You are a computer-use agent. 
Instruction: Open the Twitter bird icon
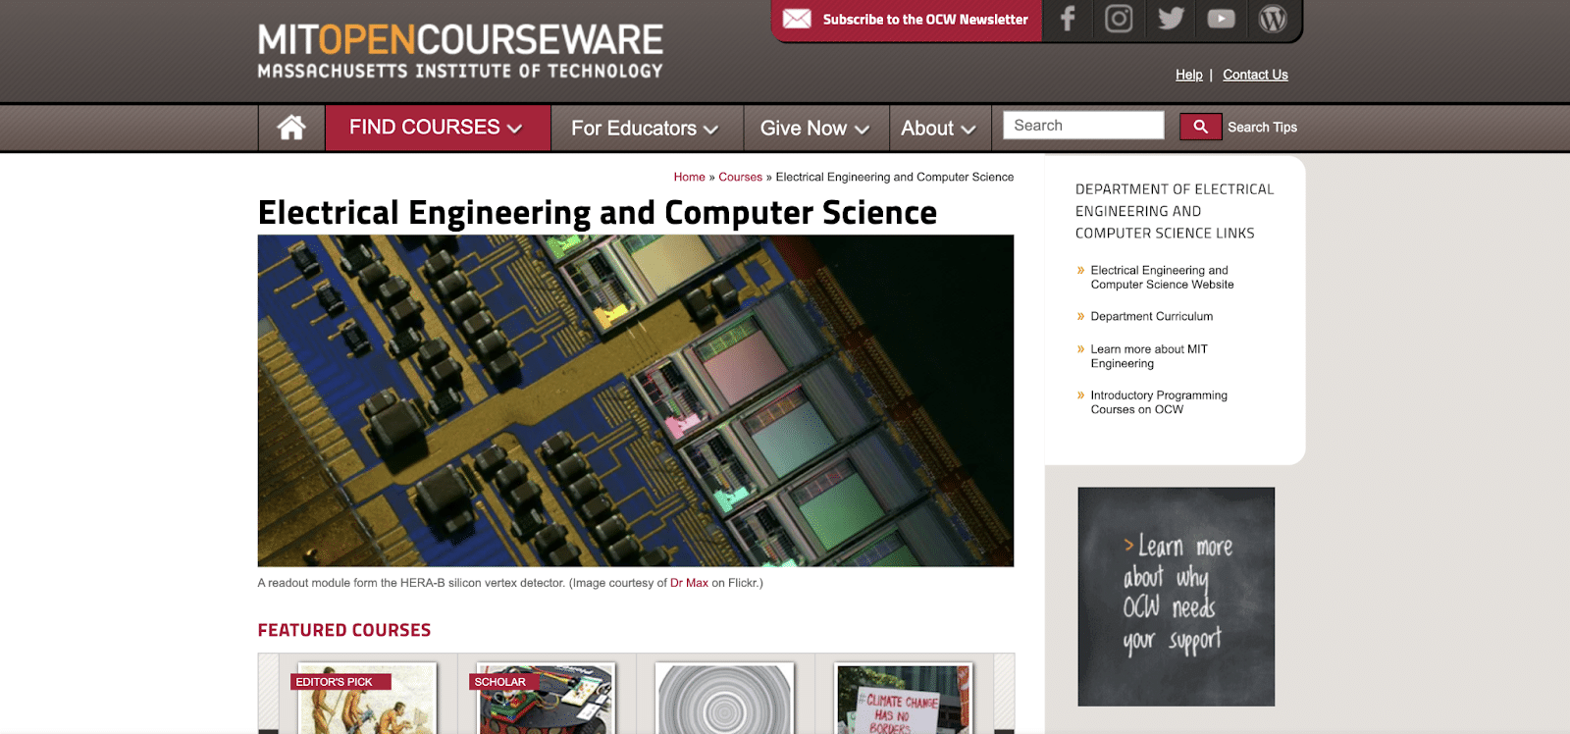(1171, 19)
